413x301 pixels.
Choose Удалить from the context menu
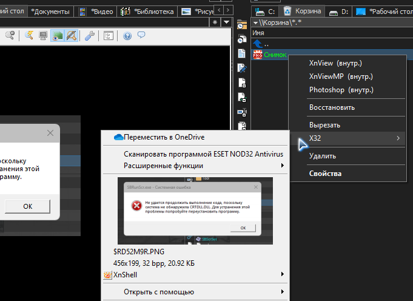coord(322,156)
